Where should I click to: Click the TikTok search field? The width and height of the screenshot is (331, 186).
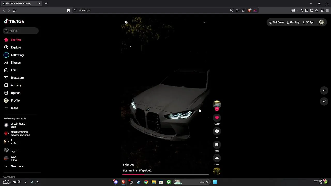click(x=21, y=31)
